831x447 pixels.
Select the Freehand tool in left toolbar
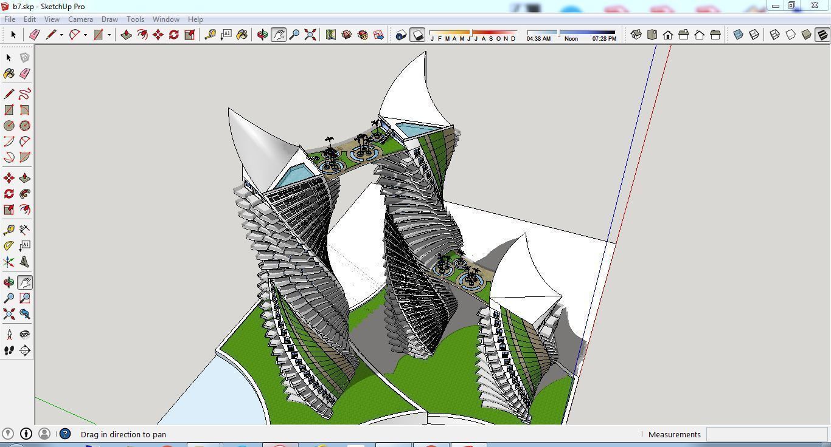(25, 94)
